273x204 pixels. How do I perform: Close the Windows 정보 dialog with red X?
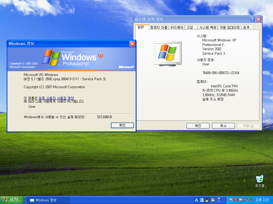pos(132,44)
